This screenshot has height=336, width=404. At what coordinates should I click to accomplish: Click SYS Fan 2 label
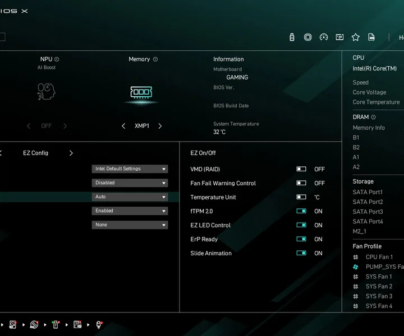(x=379, y=287)
